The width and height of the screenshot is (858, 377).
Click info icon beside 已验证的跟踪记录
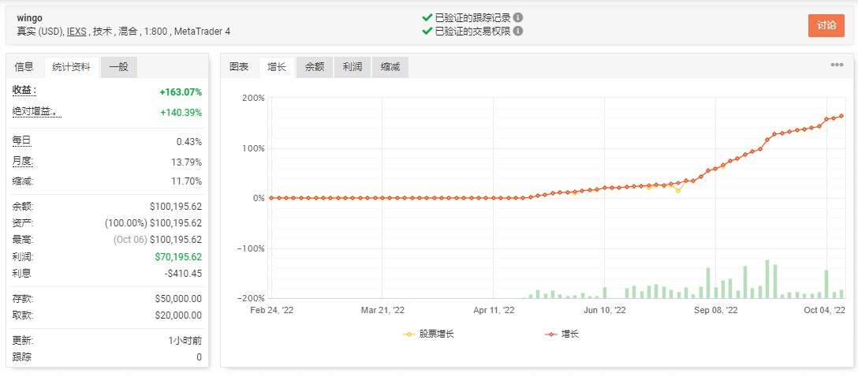coord(517,17)
